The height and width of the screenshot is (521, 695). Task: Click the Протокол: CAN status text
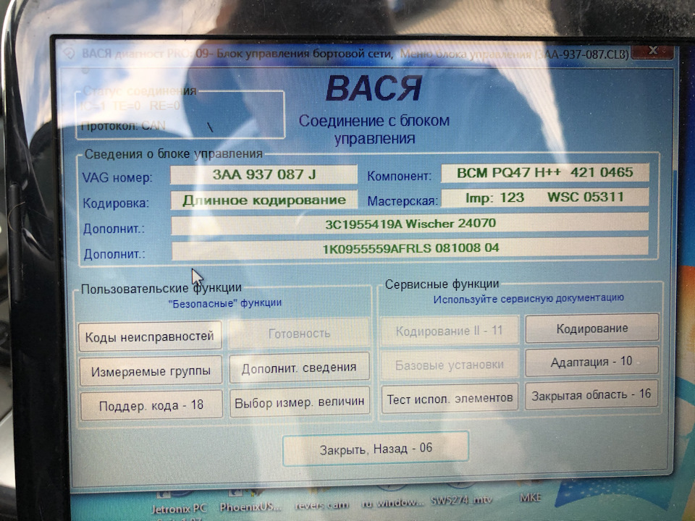coord(124,126)
